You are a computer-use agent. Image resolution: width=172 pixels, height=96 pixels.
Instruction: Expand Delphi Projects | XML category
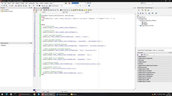pyautogui.click(x=138, y=80)
